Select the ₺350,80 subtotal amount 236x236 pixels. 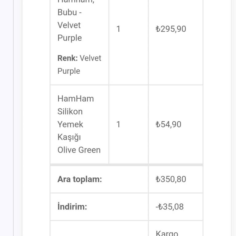click(x=171, y=179)
